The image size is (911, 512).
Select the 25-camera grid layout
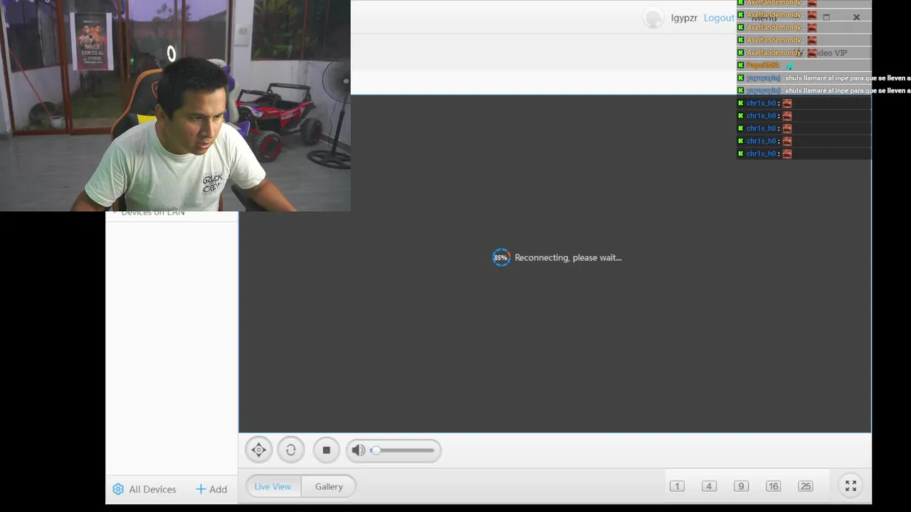tap(806, 486)
